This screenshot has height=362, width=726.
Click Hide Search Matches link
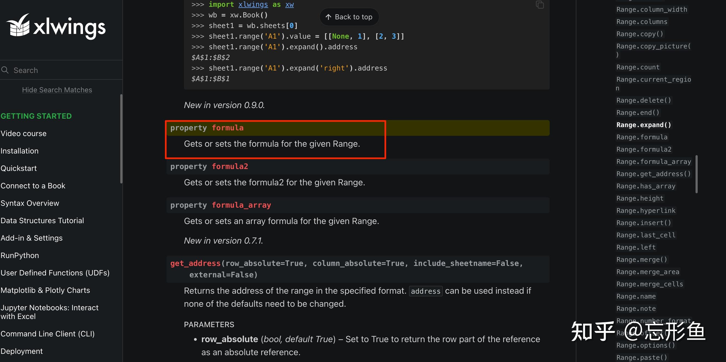click(x=57, y=90)
